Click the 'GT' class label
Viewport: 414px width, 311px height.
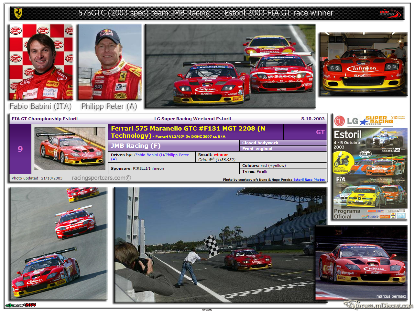pyautogui.click(x=320, y=132)
